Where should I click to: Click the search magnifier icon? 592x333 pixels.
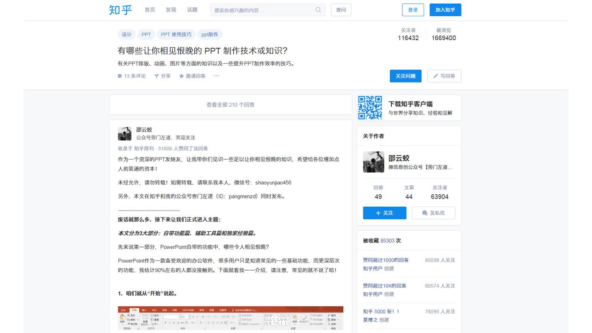(318, 10)
